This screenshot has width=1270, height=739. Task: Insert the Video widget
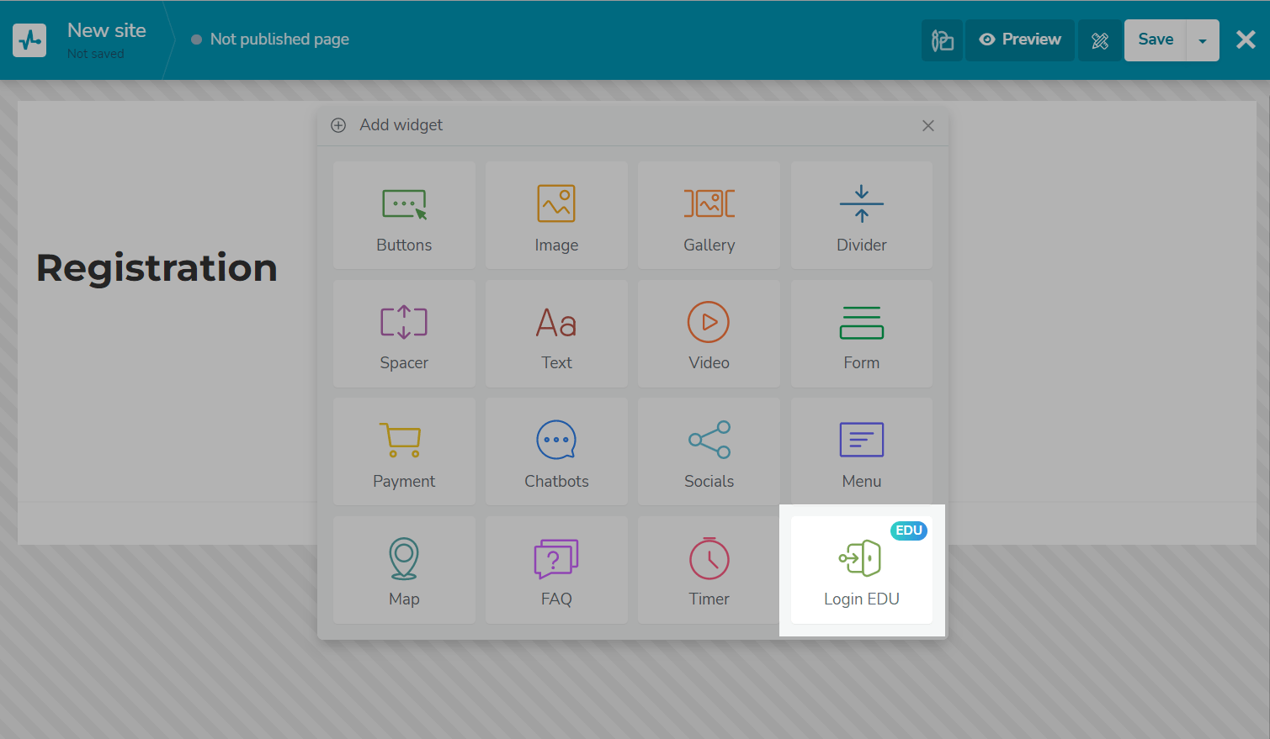coord(709,335)
